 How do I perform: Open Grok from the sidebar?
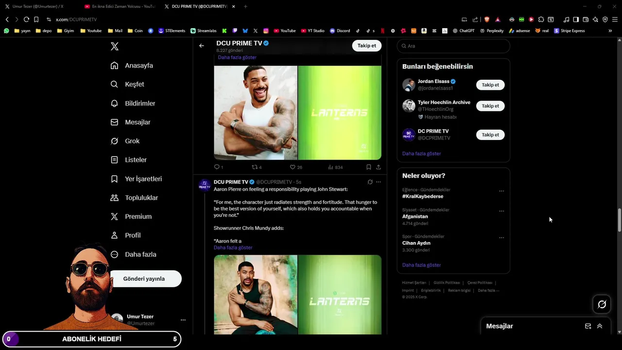tap(125, 141)
